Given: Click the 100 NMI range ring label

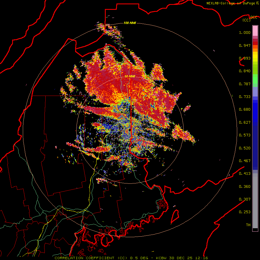Looking at the screenshot, I should pyautogui.click(x=130, y=23).
